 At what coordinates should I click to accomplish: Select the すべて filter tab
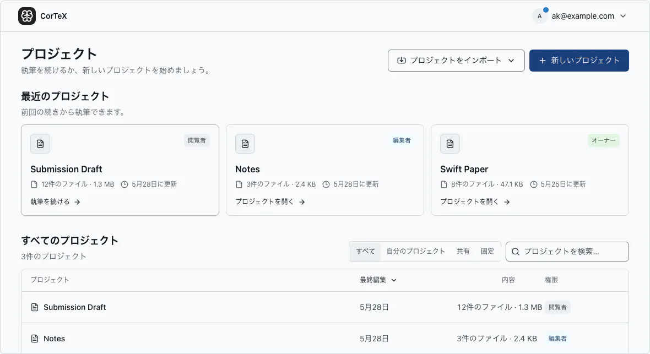click(x=365, y=251)
